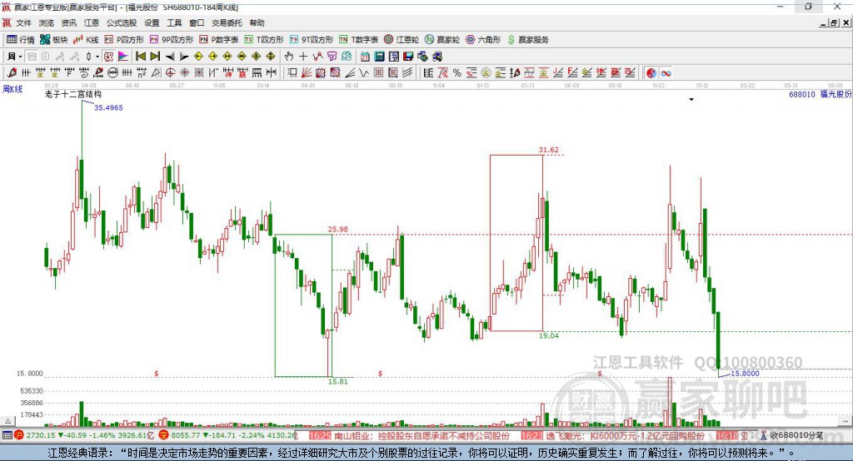Click the 南山铝业 news ticker headline
Viewport: 853px width, 461px height.
422,435
